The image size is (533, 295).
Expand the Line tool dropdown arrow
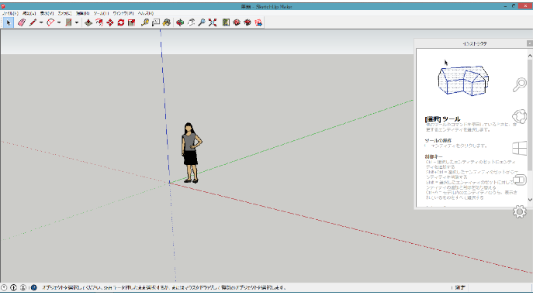[x=41, y=22]
